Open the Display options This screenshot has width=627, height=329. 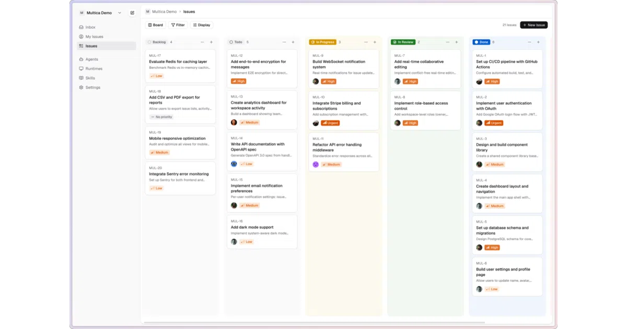[201, 25]
